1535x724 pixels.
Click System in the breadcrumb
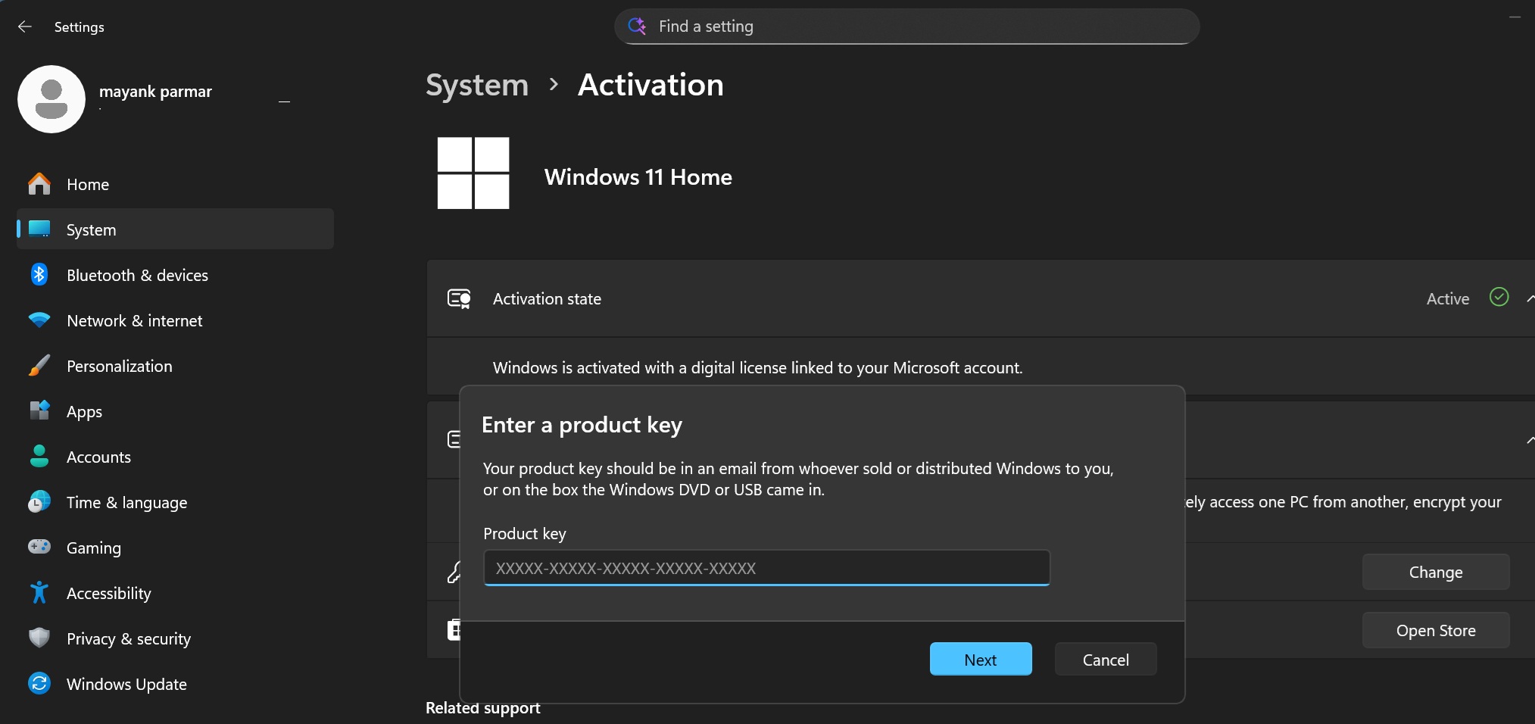[477, 85]
